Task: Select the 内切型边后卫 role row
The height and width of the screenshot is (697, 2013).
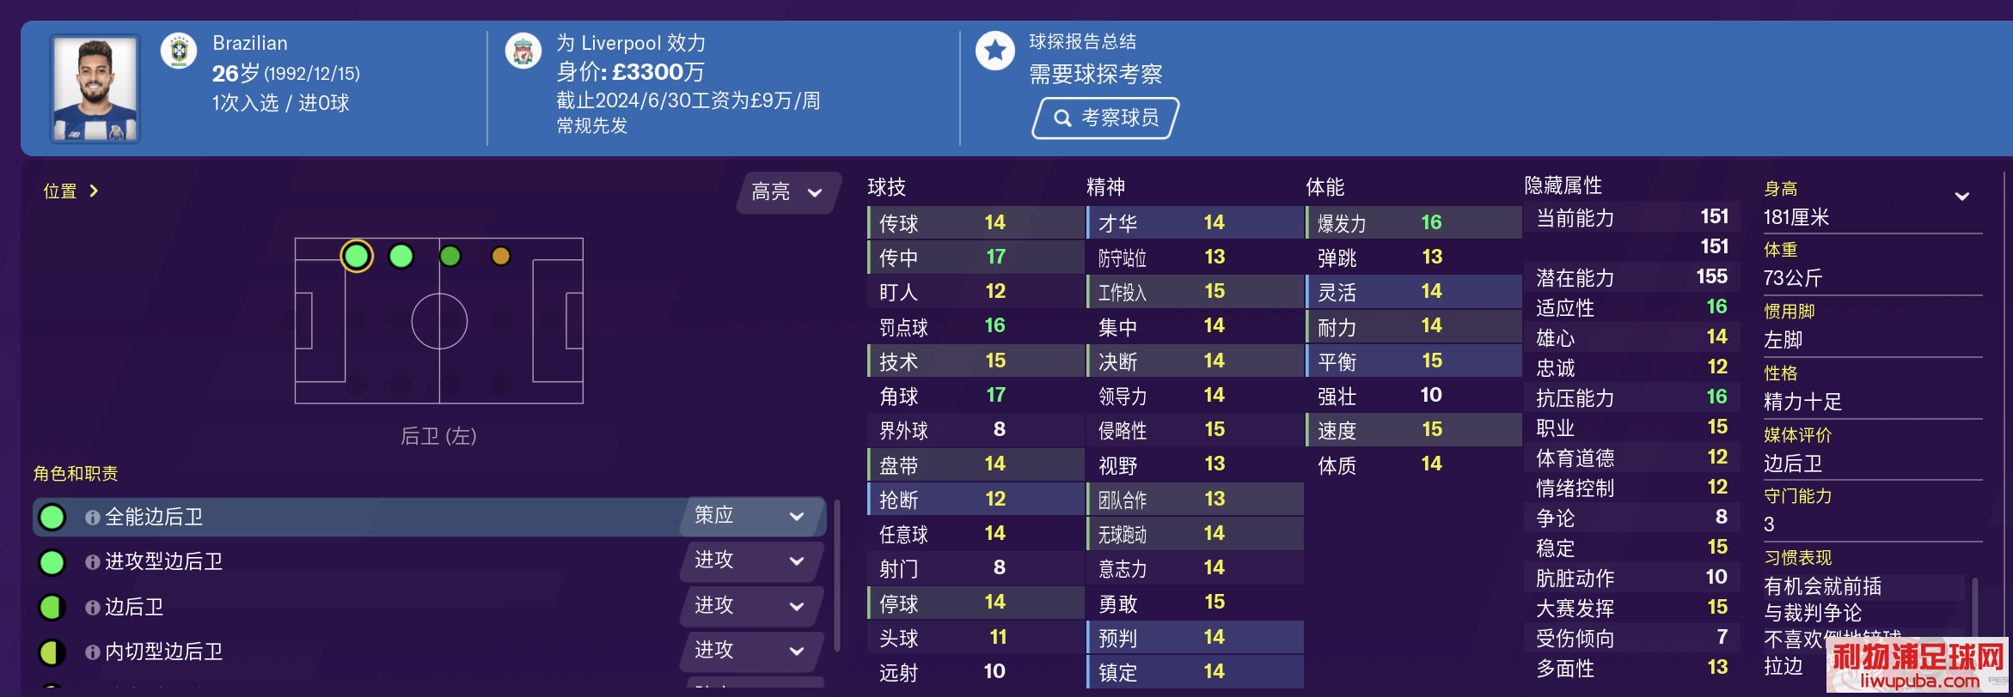Action: pyautogui.click(x=430, y=652)
